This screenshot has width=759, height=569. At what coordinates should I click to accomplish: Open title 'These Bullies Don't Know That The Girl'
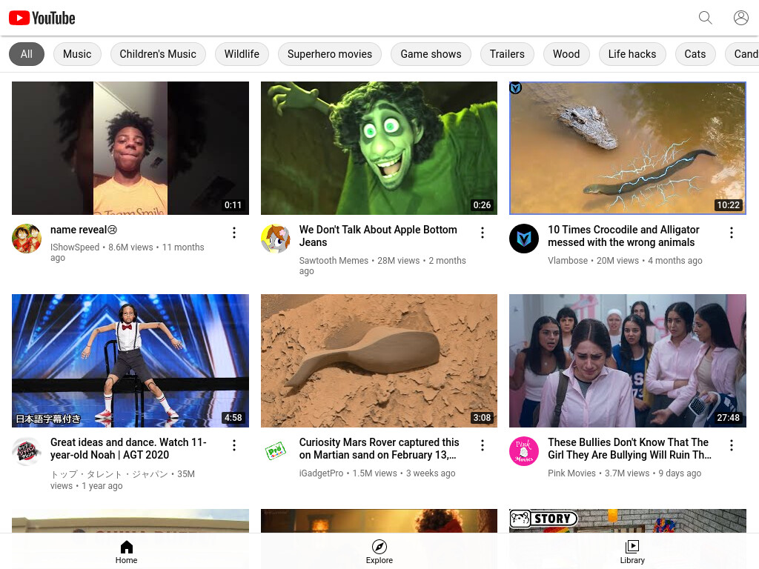pos(629,448)
